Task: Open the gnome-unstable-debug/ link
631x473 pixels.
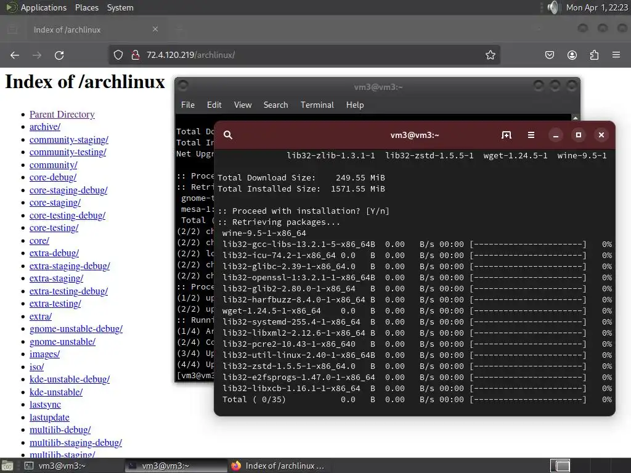Action: click(76, 329)
